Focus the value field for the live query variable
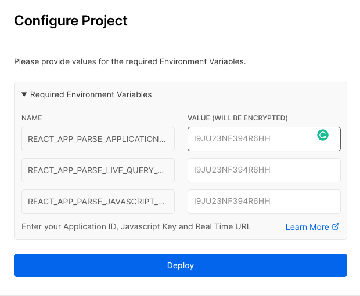360x296 pixels. click(264, 170)
